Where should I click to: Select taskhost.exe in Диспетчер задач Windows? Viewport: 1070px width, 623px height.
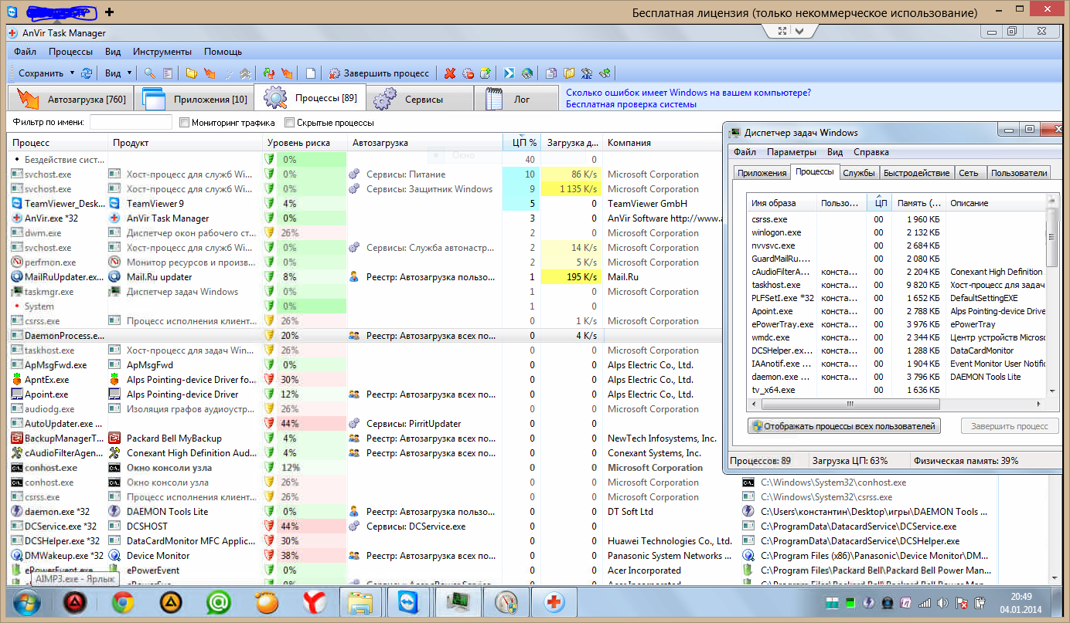(897, 285)
